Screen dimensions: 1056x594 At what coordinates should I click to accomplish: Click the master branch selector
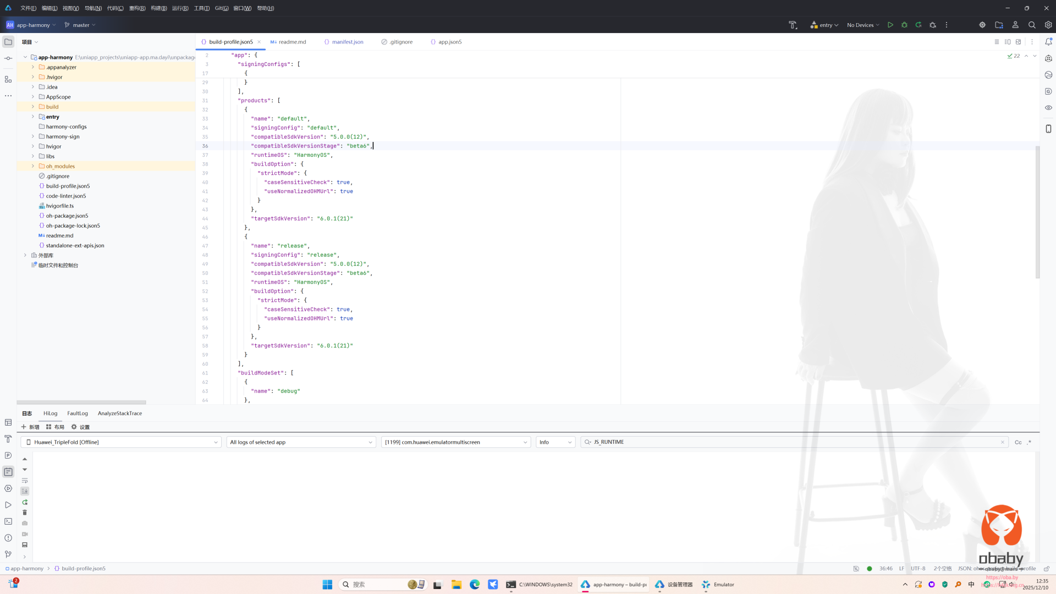(x=80, y=25)
